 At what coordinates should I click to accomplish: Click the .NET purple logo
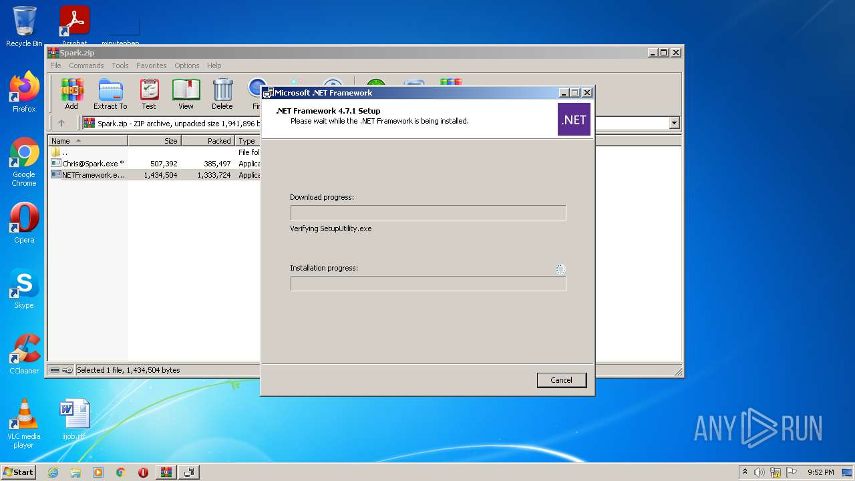[x=574, y=120]
